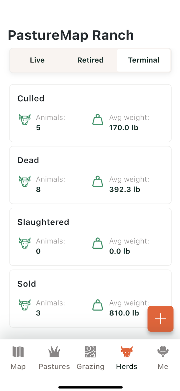Click the PastureMap Ranch title
This screenshot has width=180, height=391.
coord(71,35)
